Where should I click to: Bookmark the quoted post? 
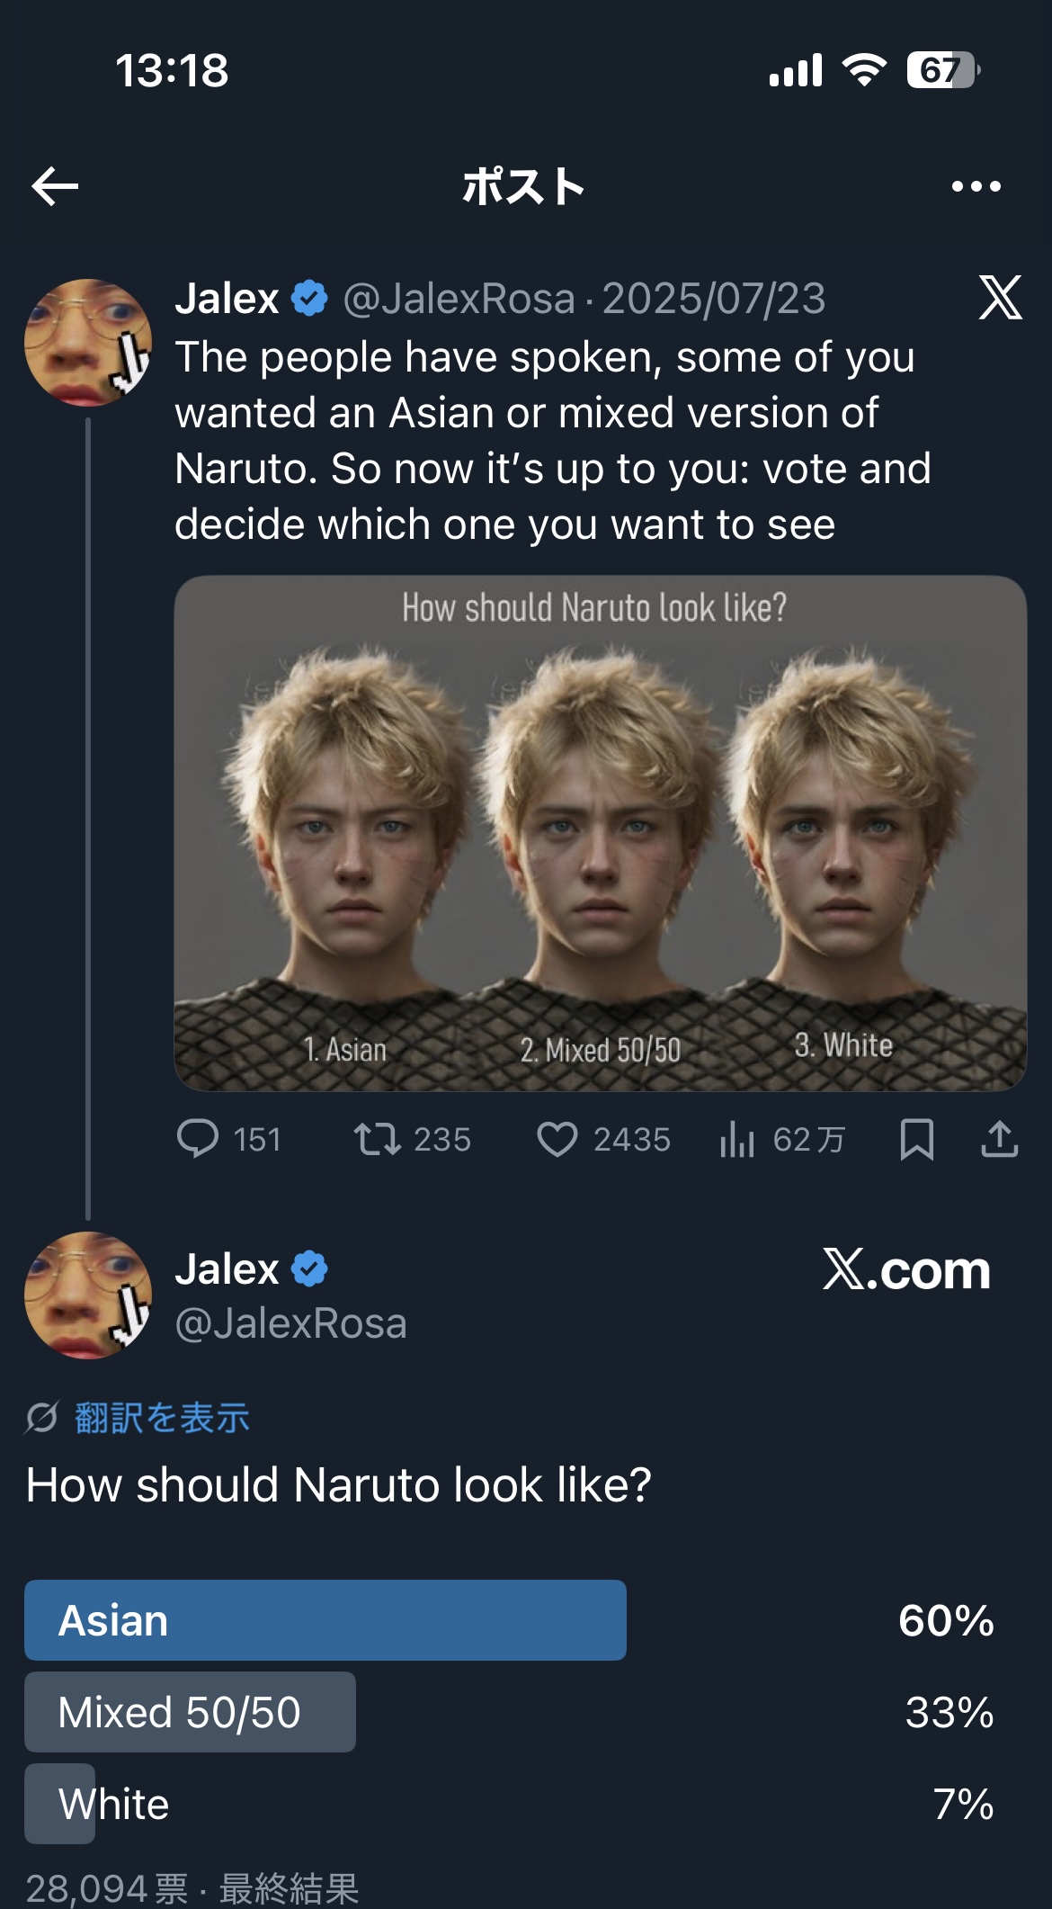pos(916,1139)
